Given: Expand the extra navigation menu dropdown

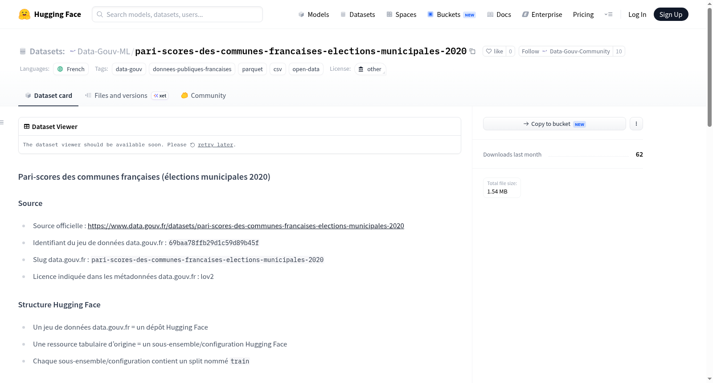Looking at the screenshot, I should point(608,14).
